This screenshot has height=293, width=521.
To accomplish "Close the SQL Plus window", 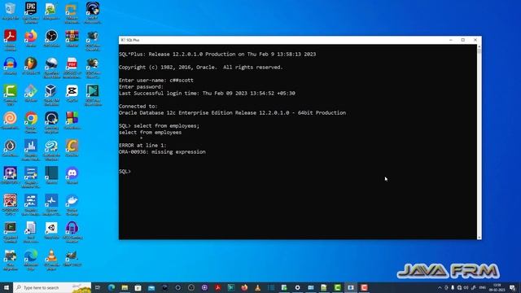I will [x=475, y=40].
